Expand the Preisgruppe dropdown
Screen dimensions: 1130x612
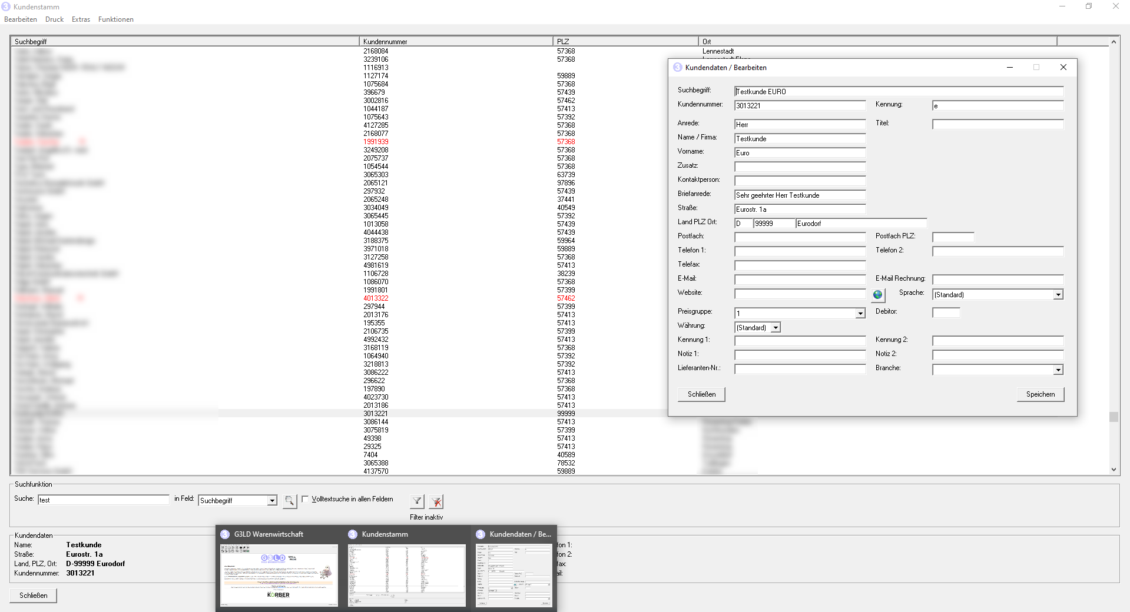860,314
